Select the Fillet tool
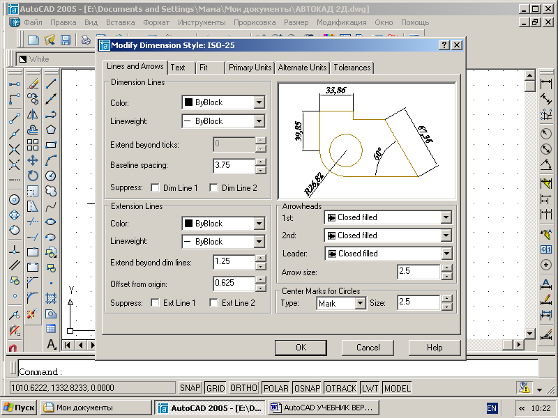The image size is (558, 418). [33, 298]
